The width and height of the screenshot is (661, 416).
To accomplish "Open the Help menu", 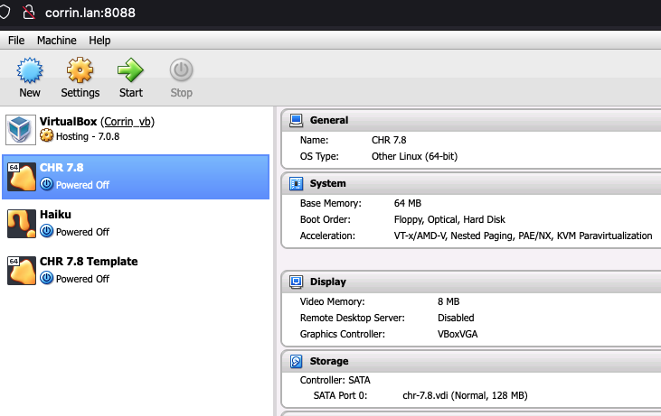I will (x=99, y=41).
